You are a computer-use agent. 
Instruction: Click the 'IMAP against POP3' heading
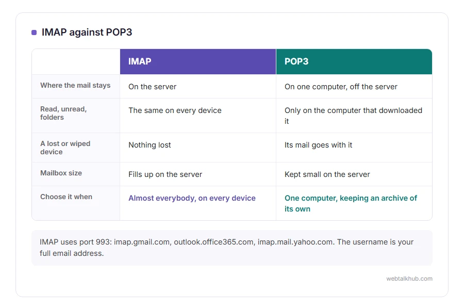pos(87,32)
